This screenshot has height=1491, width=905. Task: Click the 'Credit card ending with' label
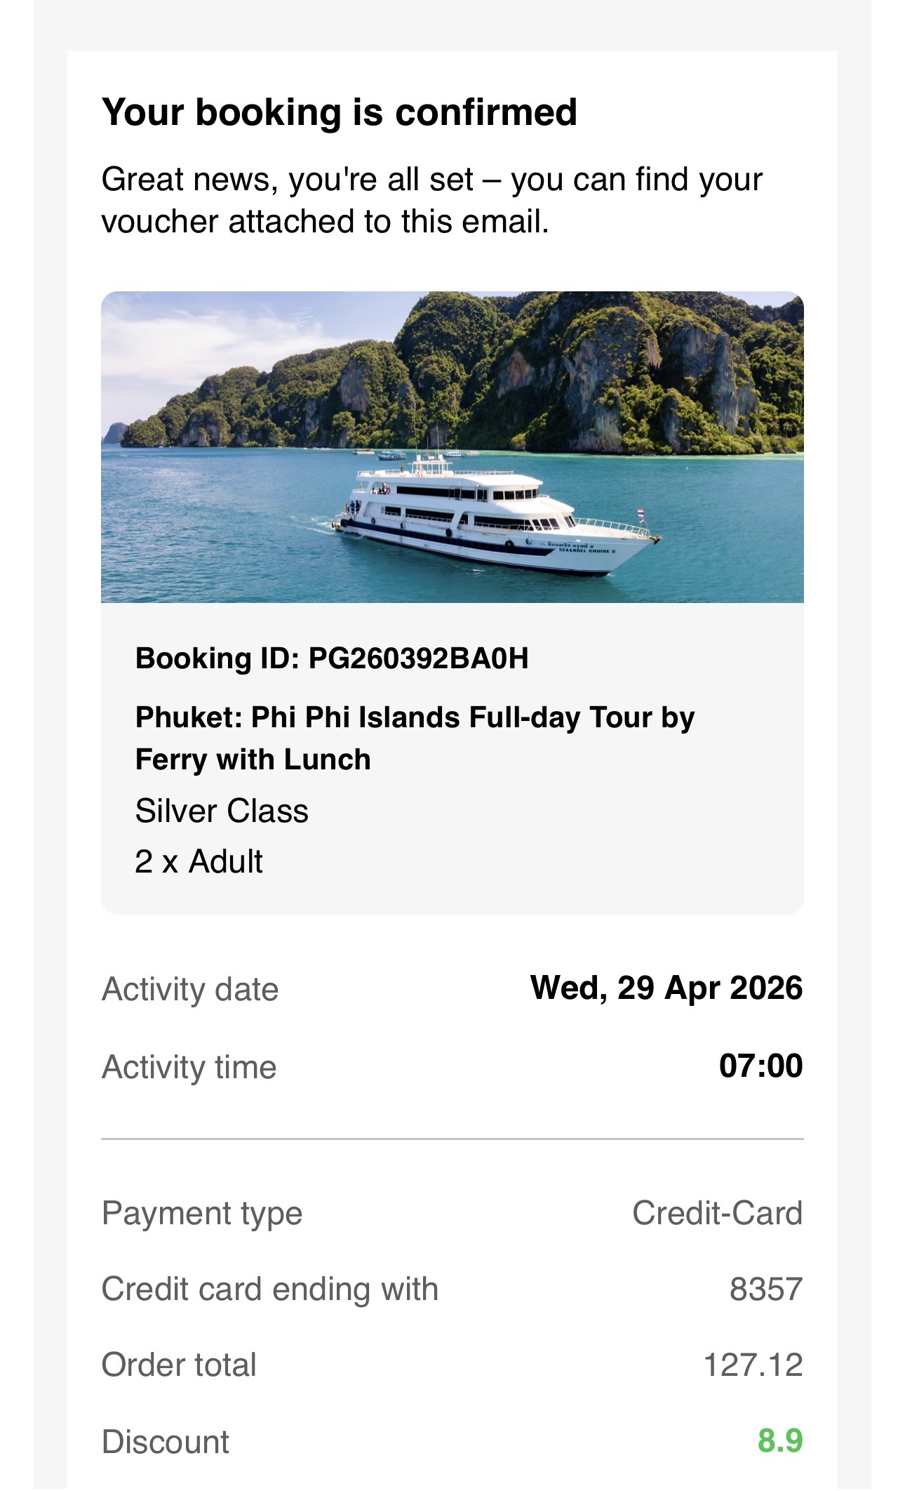(x=269, y=1289)
